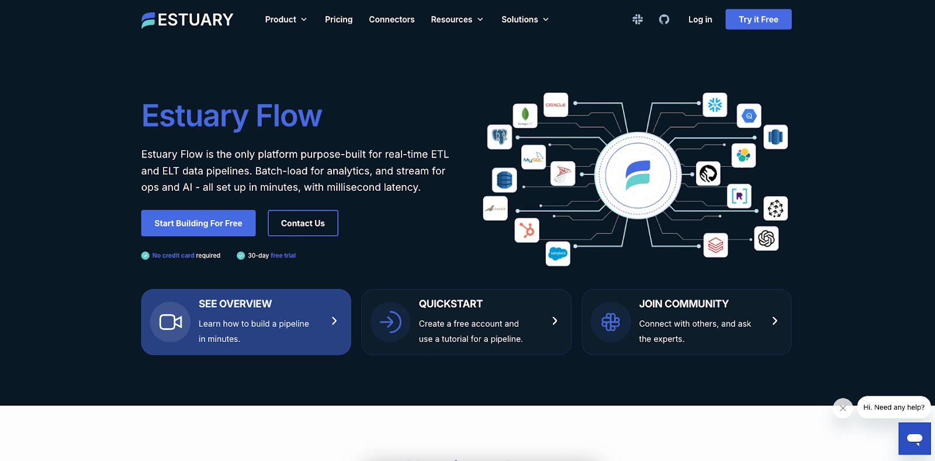Expand the Resources dropdown menu
The image size is (935, 461).
pyautogui.click(x=457, y=19)
